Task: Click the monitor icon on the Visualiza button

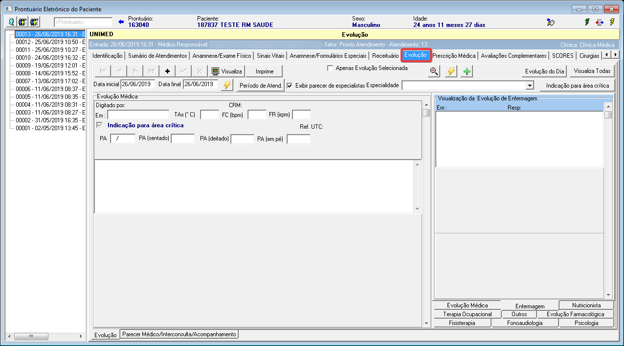Action: (215, 71)
